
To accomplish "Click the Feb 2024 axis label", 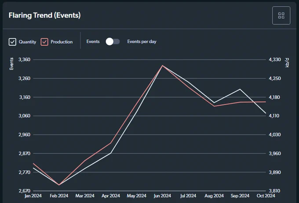I will [x=59, y=196].
